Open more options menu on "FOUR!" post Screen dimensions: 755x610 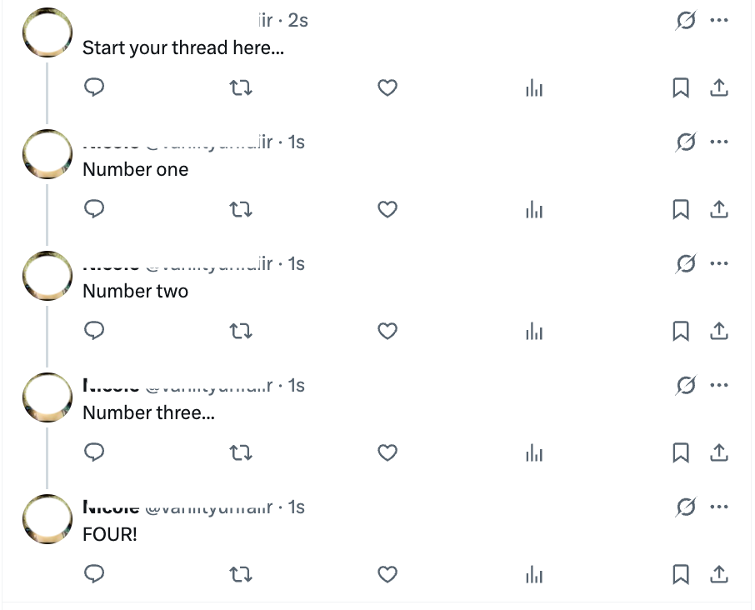click(718, 507)
